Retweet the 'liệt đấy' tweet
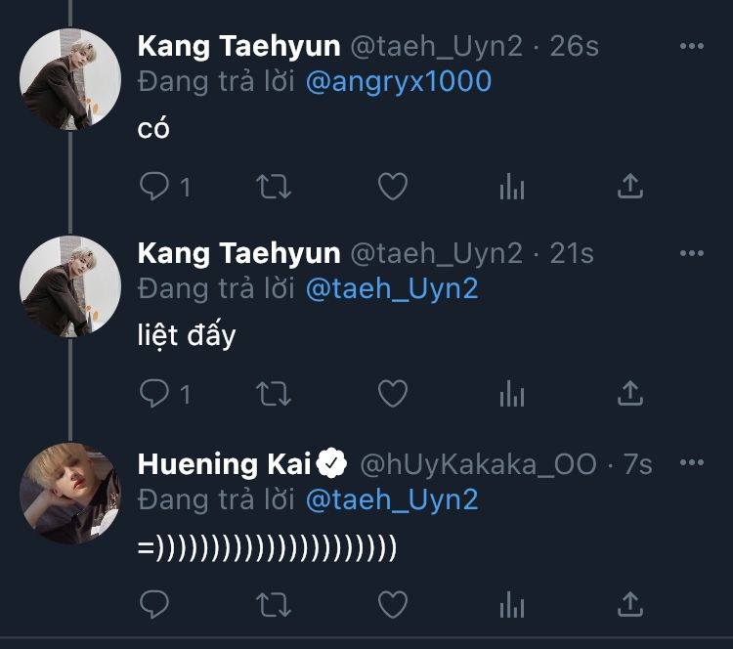The image size is (733, 649). (273, 393)
